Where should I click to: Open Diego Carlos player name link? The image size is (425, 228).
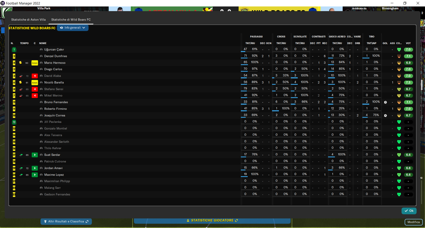53,69
